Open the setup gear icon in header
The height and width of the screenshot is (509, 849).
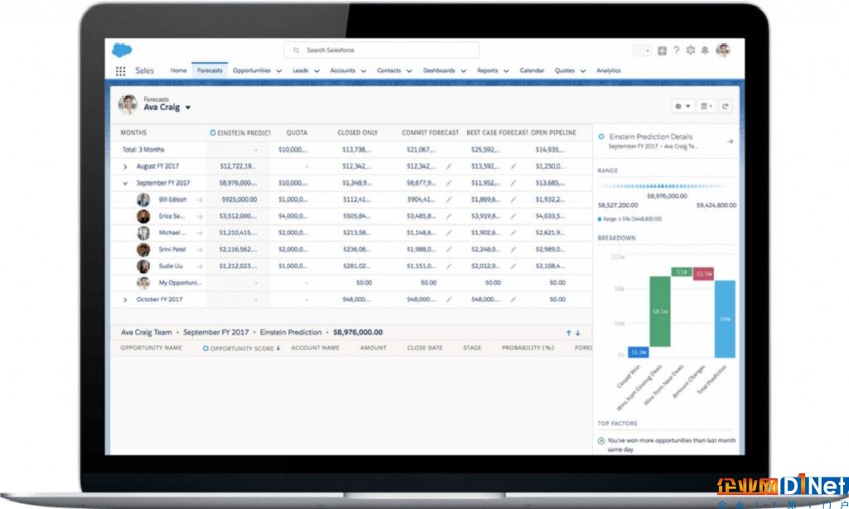[x=691, y=51]
